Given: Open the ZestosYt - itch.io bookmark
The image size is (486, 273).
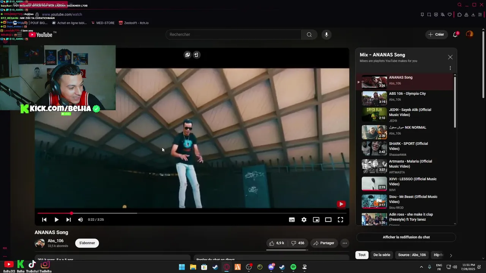Looking at the screenshot, I should [134, 23].
